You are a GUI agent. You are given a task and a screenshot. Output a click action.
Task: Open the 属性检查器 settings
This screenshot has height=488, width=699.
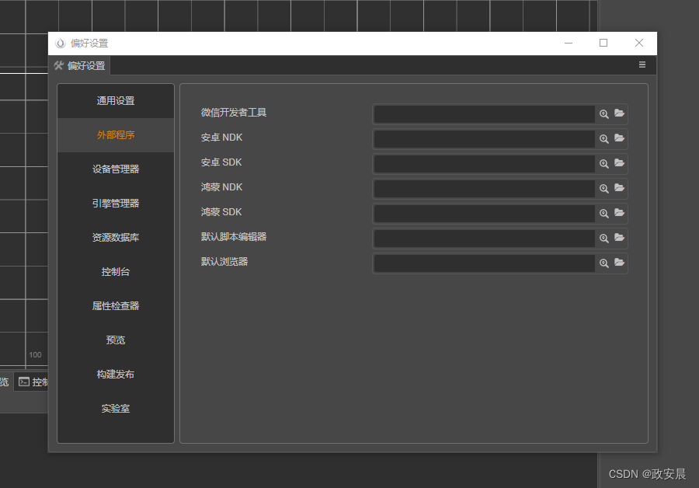pyautogui.click(x=116, y=306)
